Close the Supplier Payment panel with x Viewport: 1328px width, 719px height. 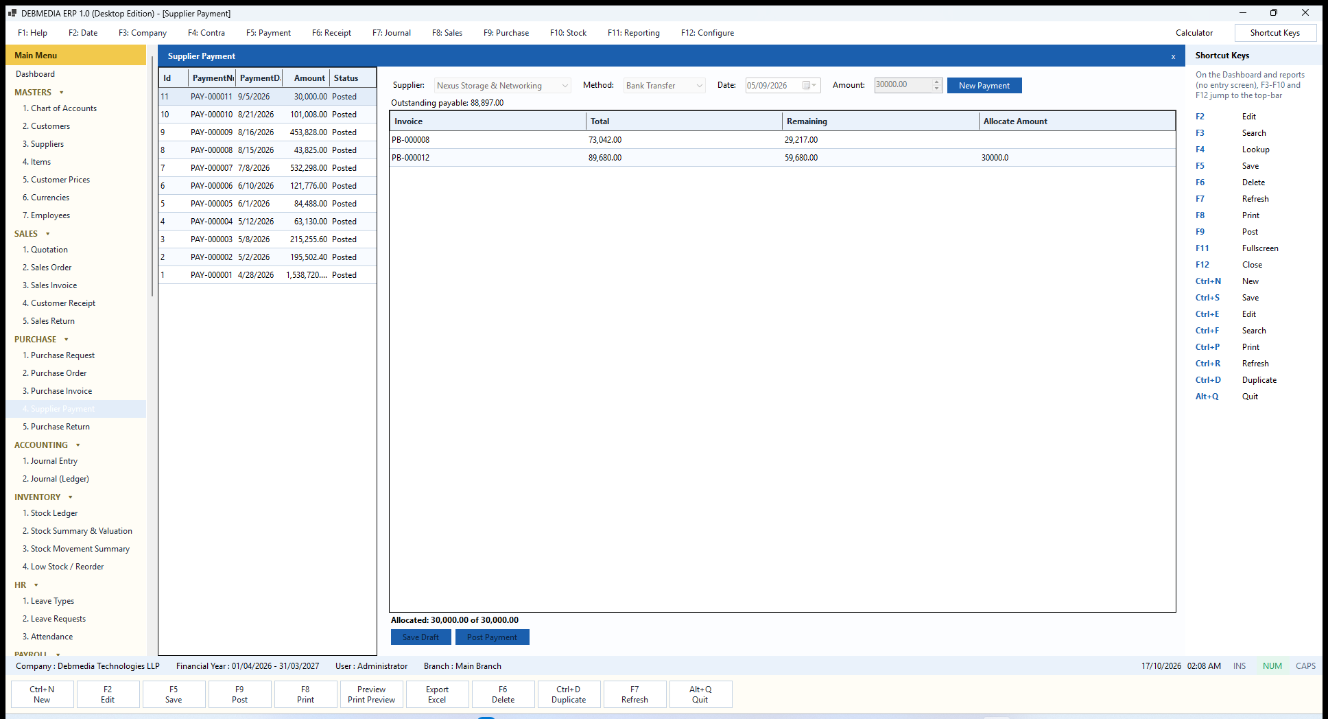(1173, 56)
